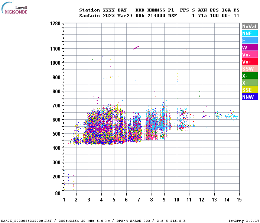The image size is (260, 223).
Task: Click the PS value 11
Action: pyautogui.click(x=236, y=16)
